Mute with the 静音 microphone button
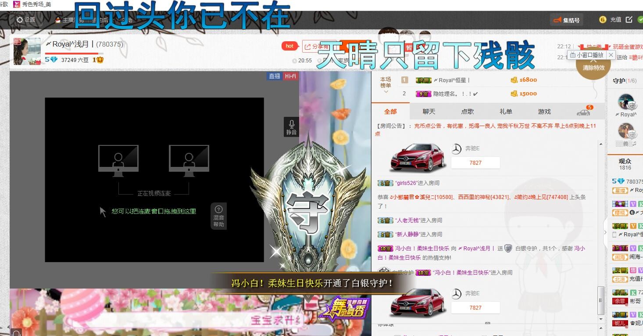The image size is (643, 336). (291, 127)
